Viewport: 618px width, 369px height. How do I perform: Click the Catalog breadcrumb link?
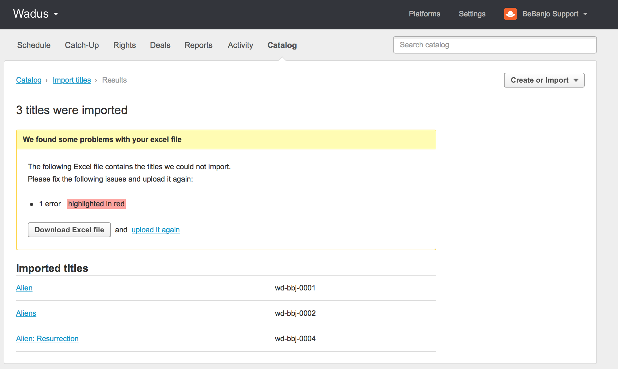(29, 80)
